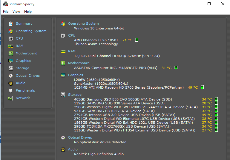Click the AMD Phenom II X6 1050T text
Viewport: 230px width, 160px height.
click(96, 40)
